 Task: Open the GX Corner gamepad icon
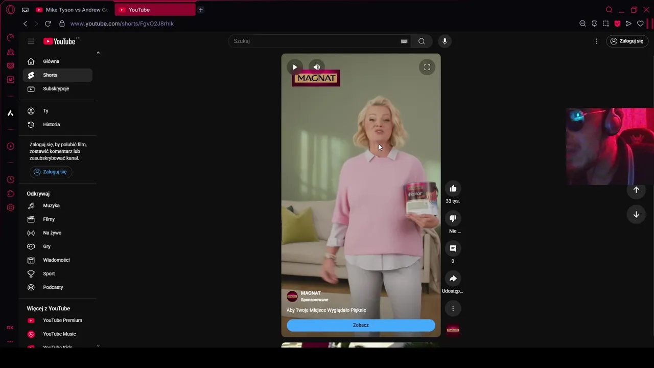click(25, 10)
